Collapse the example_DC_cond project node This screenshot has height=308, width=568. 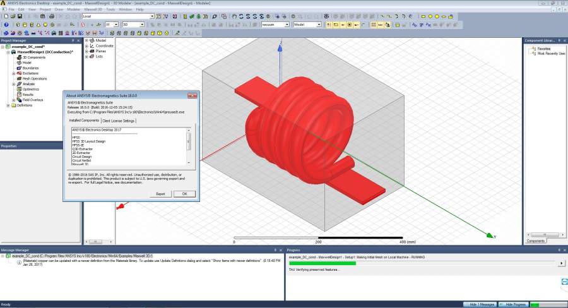coord(3,47)
